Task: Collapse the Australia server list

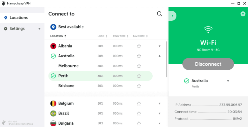Action: [160, 56]
